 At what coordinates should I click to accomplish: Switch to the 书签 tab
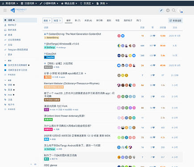click(117, 20)
